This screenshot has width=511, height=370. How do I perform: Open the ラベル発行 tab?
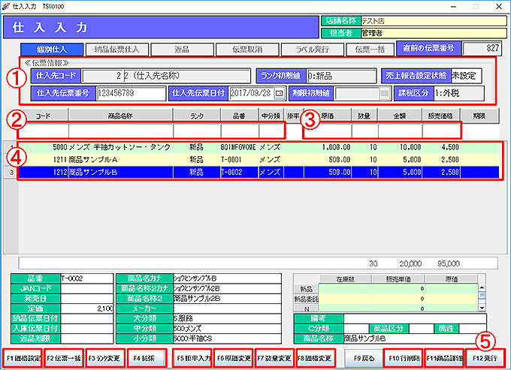(310, 50)
